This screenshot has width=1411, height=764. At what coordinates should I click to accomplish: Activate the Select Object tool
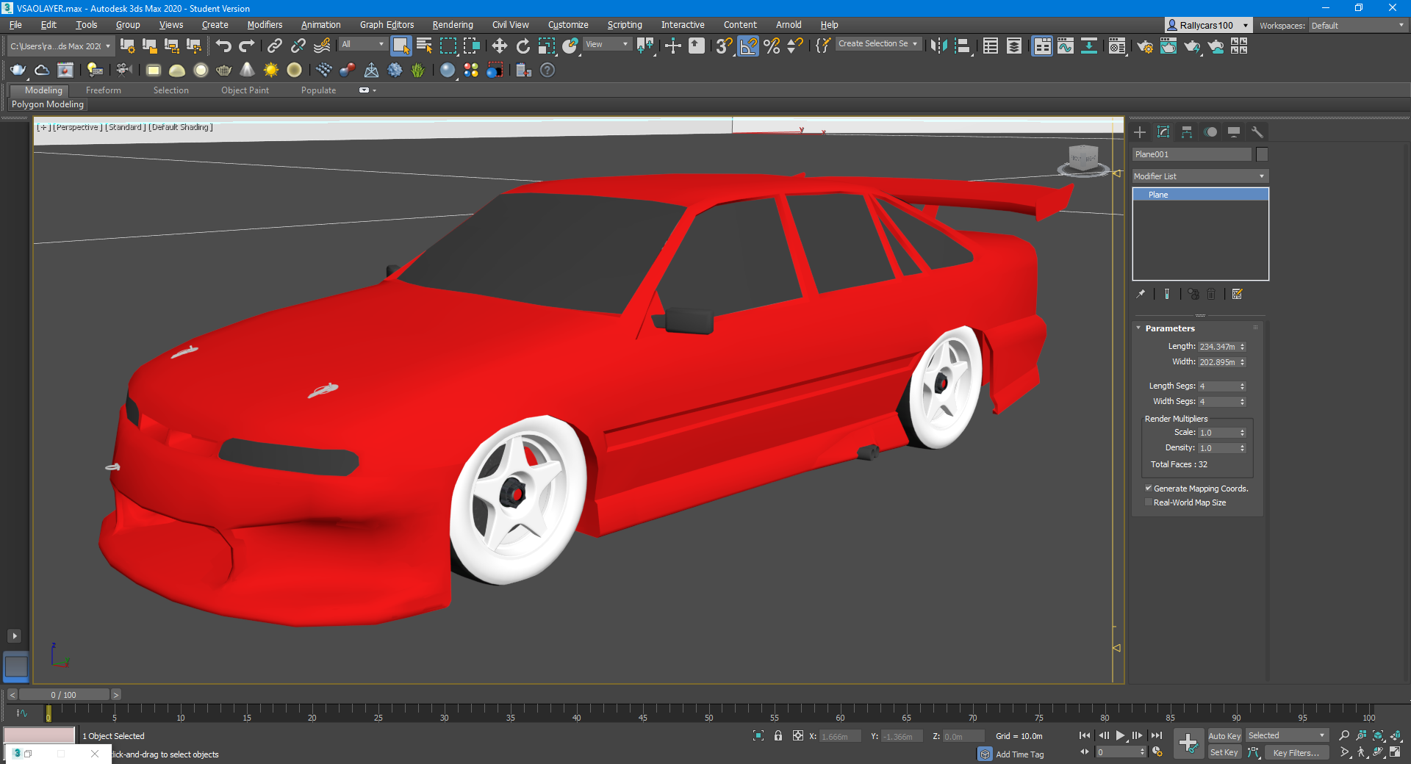[401, 46]
